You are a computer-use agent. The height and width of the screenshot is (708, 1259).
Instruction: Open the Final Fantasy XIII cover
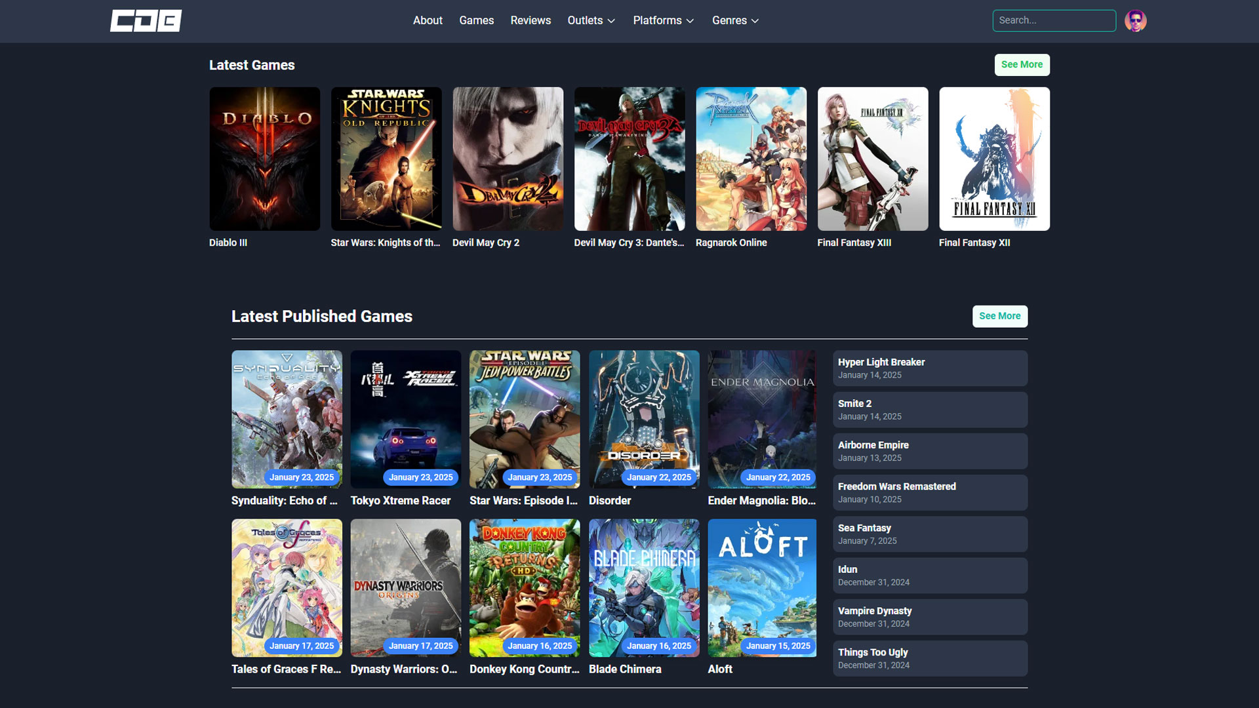[x=873, y=159]
